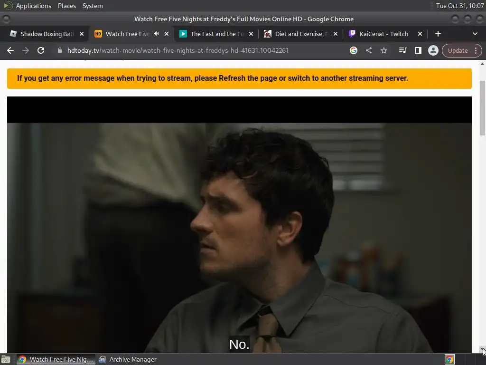486x365 pixels.
Task: Click the page vertical scrollbar thumb
Action: 482,108
